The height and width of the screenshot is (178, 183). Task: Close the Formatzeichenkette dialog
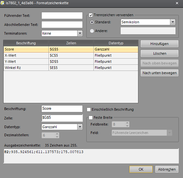(177, 3)
